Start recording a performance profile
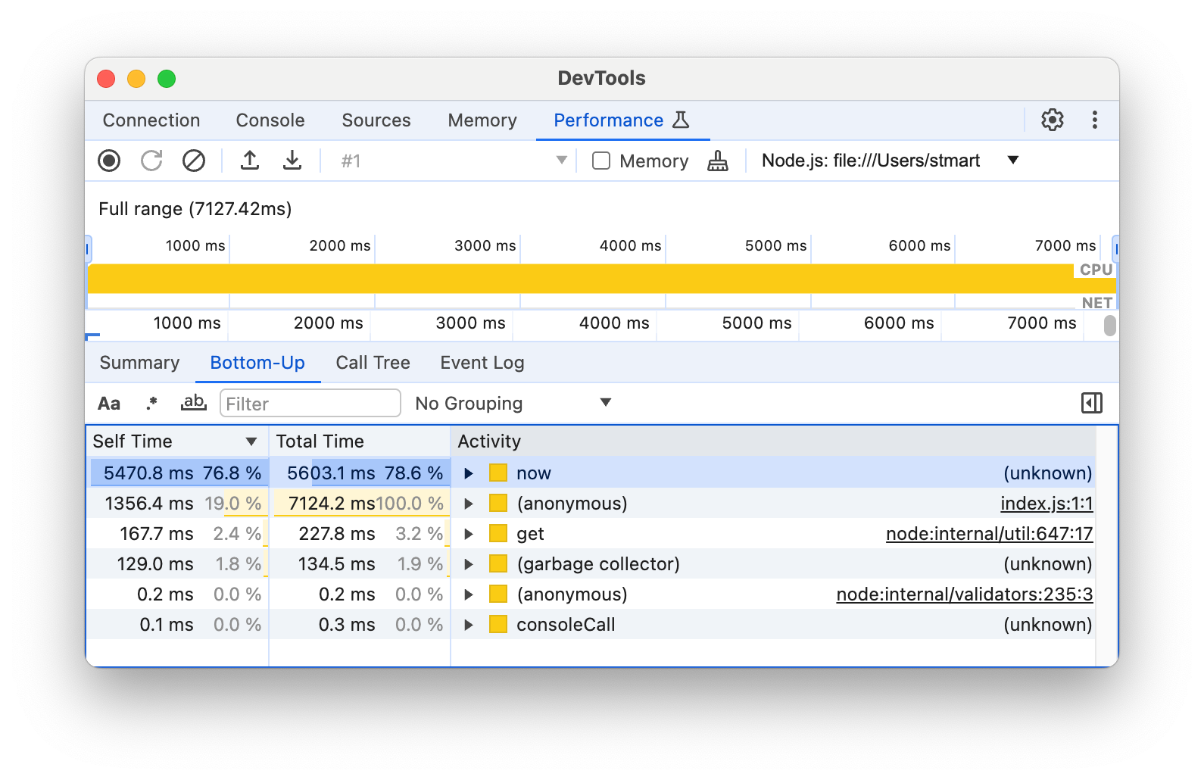 tap(109, 161)
